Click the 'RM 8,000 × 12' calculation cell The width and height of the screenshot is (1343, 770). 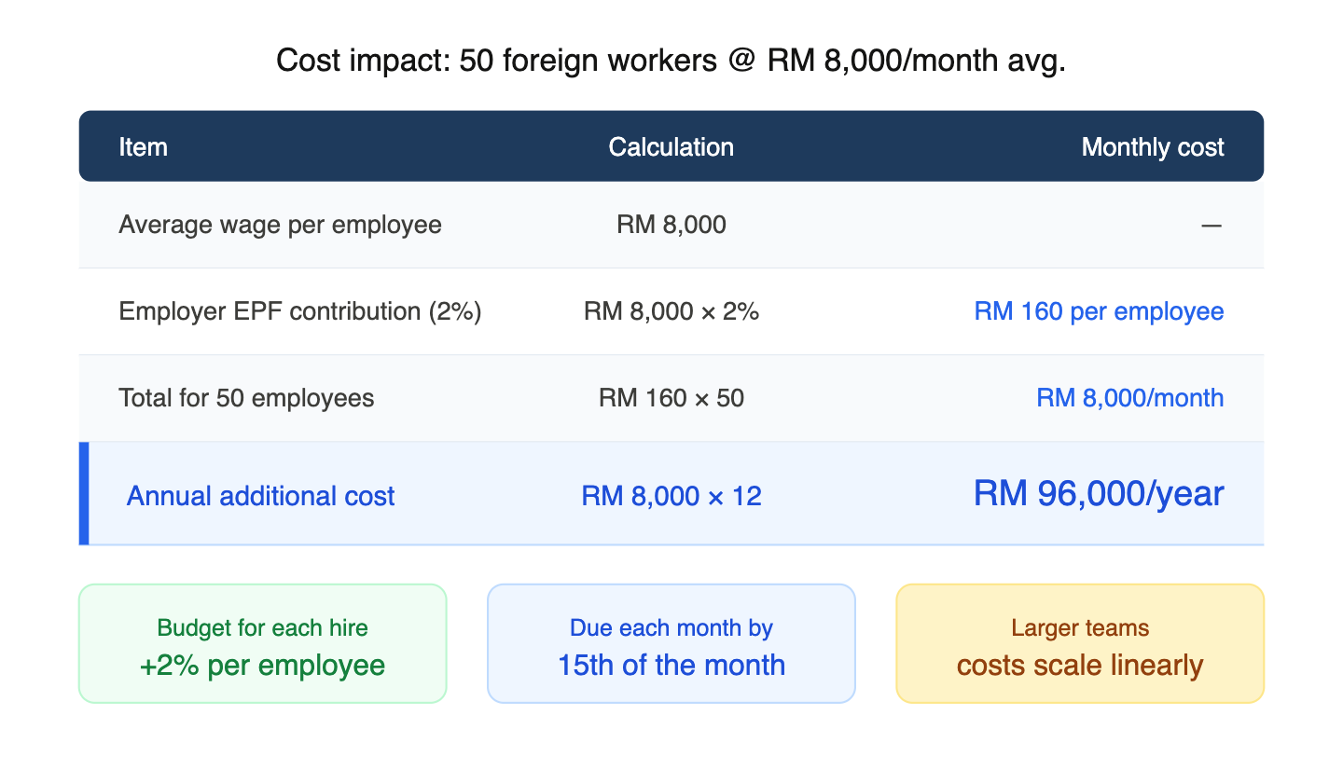tap(671, 495)
